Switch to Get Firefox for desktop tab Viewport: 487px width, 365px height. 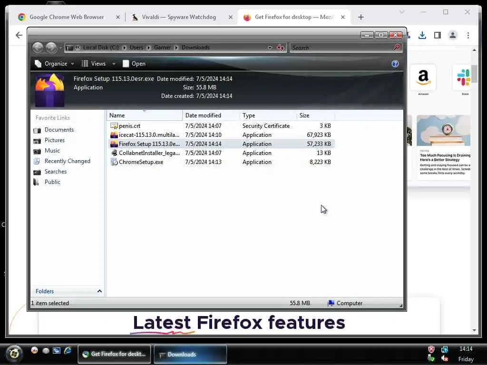tap(294, 17)
